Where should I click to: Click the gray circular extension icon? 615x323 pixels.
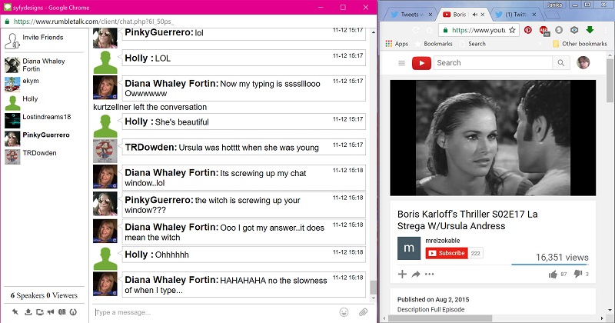(x=559, y=30)
